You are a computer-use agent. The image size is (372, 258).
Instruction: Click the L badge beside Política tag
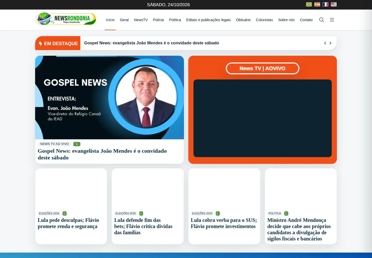click(286, 213)
